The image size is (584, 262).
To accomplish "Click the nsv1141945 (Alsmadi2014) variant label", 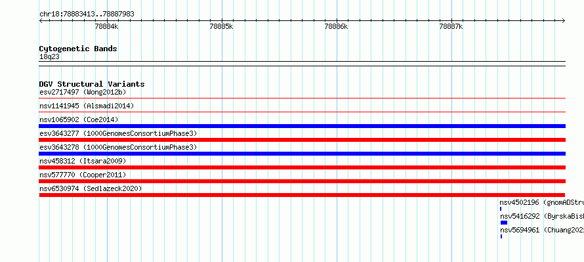I will (x=87, y=106).
